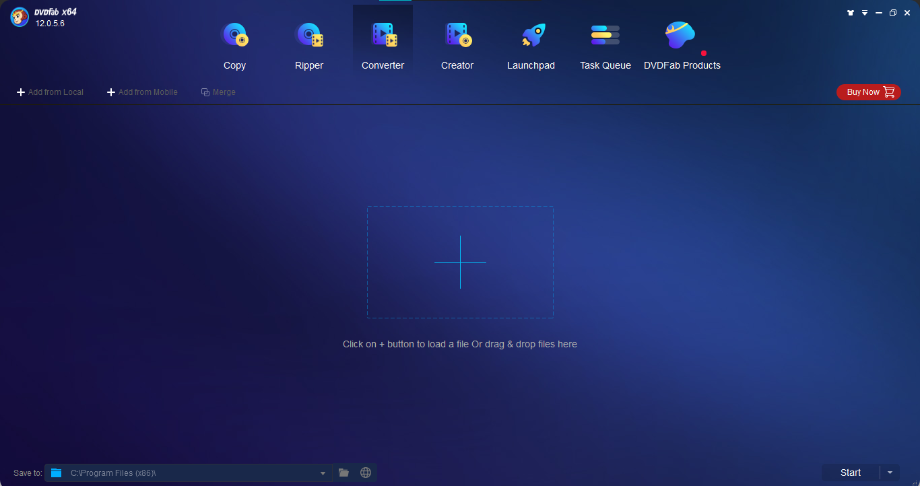Open the Launchpad
The width and height of the screenshot is (920, 486).
[x=531, y=45]
